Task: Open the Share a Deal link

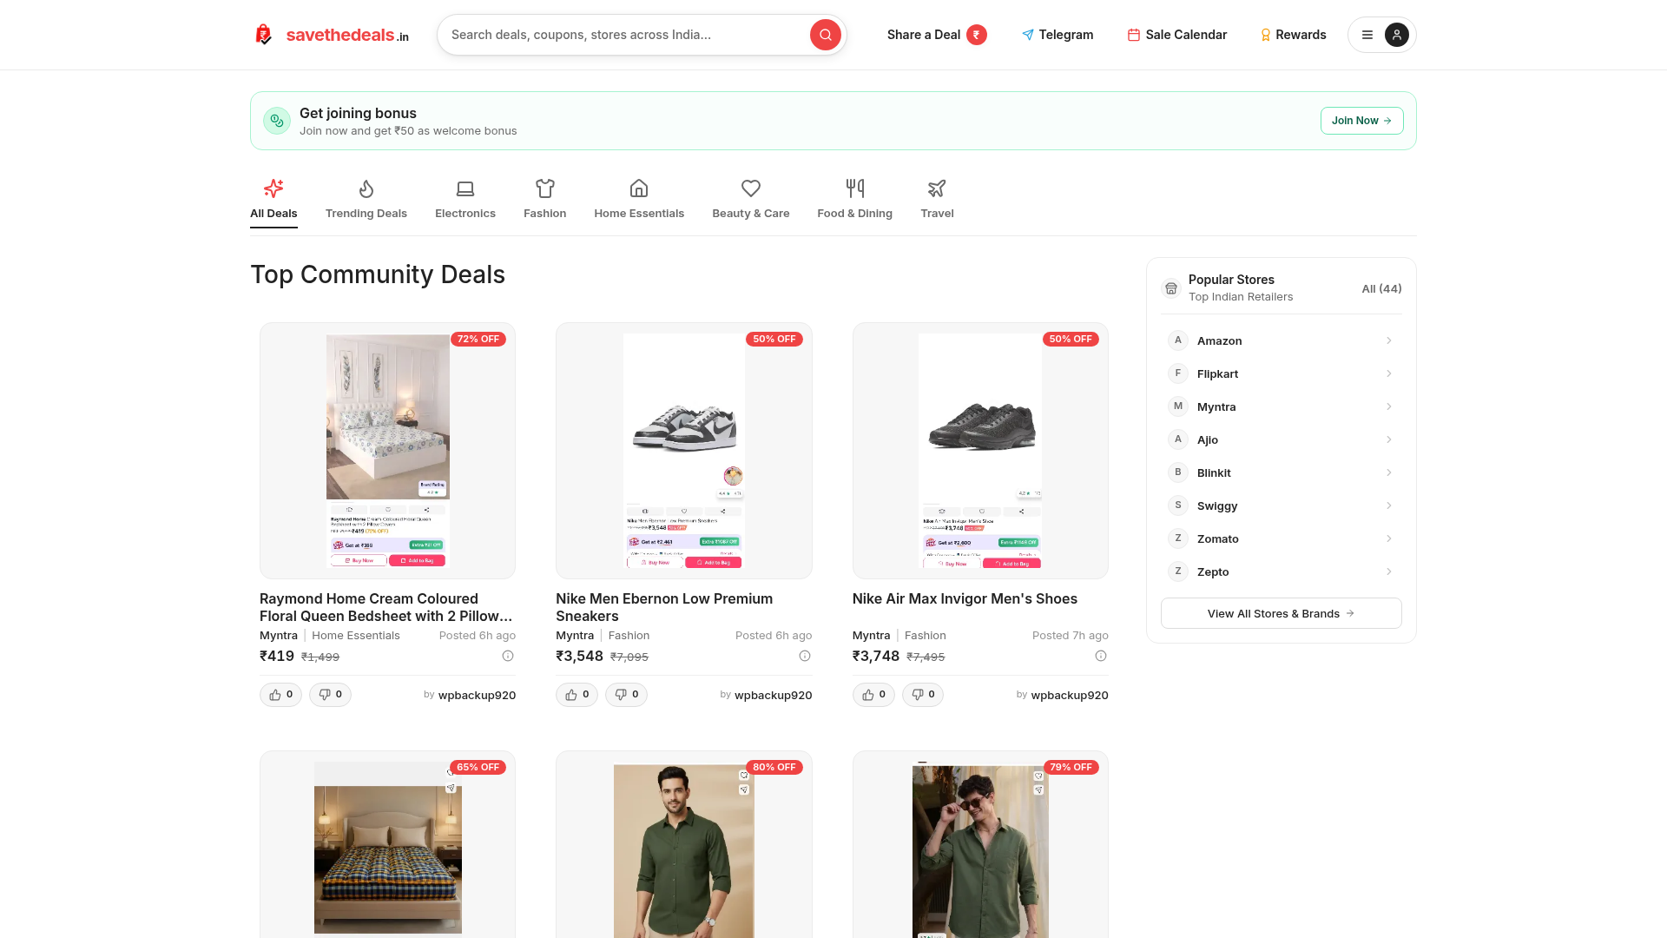Action: point(937,35)
